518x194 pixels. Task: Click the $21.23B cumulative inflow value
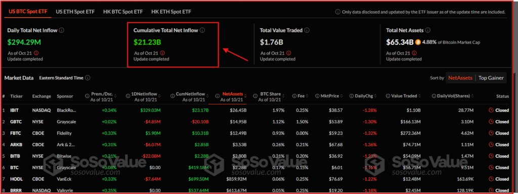click(x=147, y=42)
